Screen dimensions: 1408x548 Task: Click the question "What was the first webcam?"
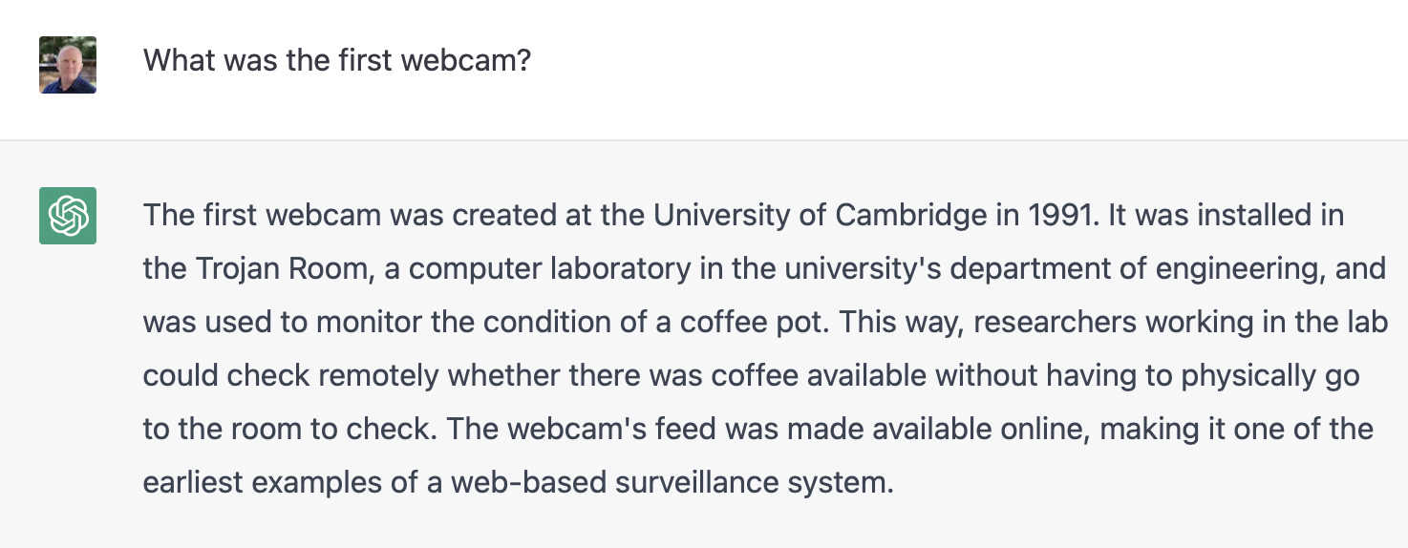[336, 61]
